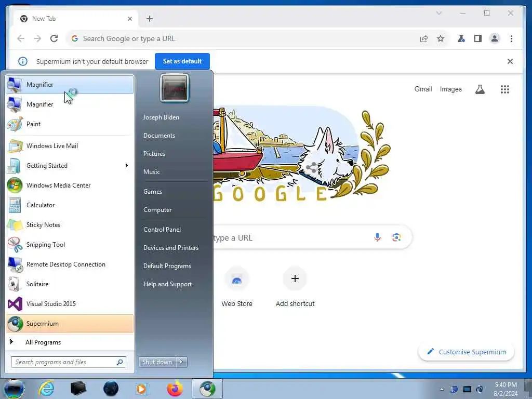Click the Solitaire cards icon
This screenshot has width=532, height=399.
point(15,284)
